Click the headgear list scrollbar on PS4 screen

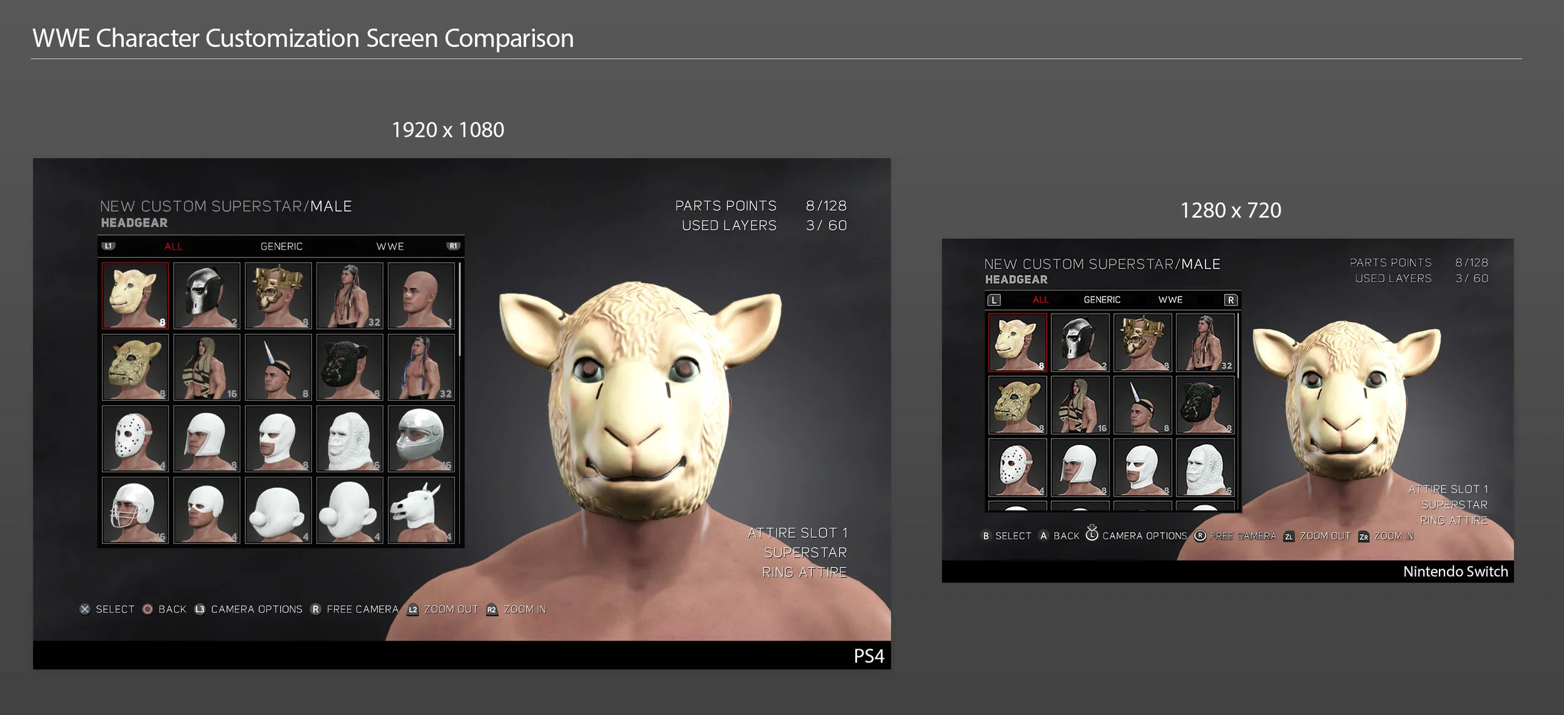pyautogui.click(x=460, y=309)
